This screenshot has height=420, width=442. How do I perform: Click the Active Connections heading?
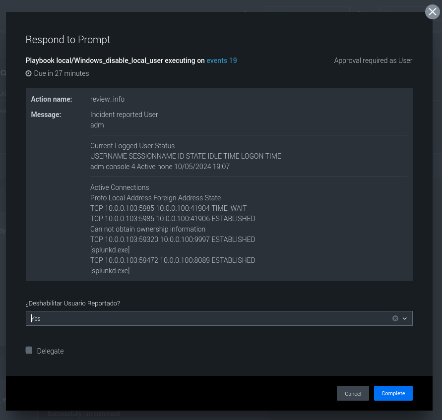[x=120, y=187]
